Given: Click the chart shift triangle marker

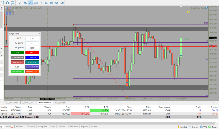Looking at the screenshot, I should [181, 7].
